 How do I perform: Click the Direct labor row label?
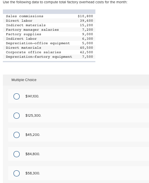[x=19, y=21]
